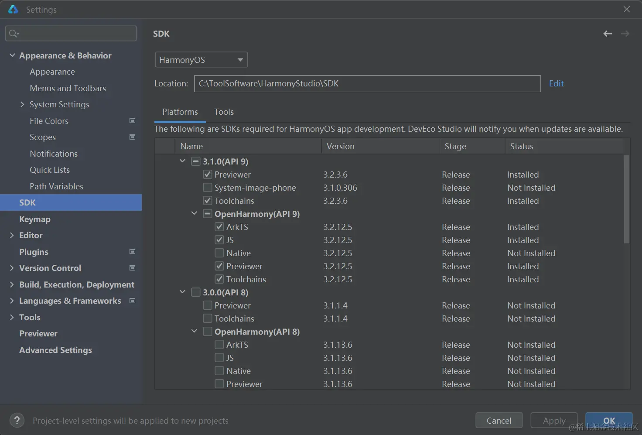The height and width of the screenshot is (435, 642).
Task: Open the Path Variables page
Action: (x=56, y=186)
